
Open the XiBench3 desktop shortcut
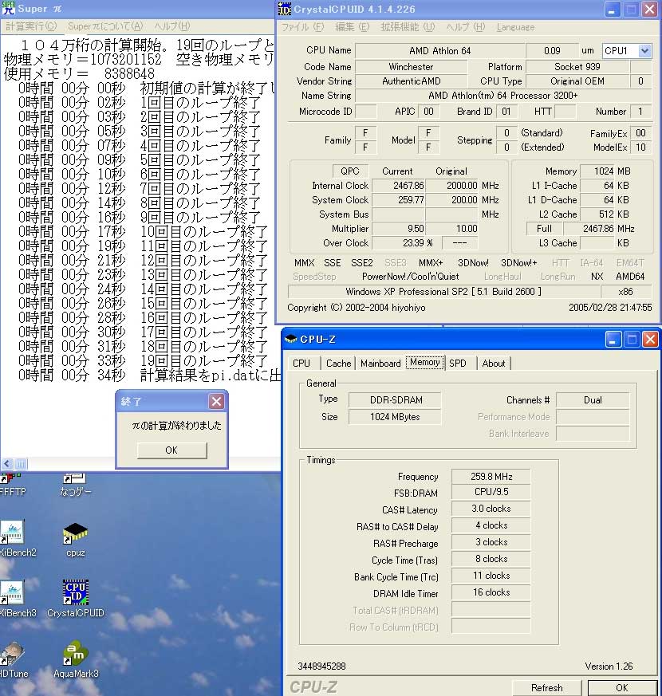pyautogui.click(x=17, y=600)
